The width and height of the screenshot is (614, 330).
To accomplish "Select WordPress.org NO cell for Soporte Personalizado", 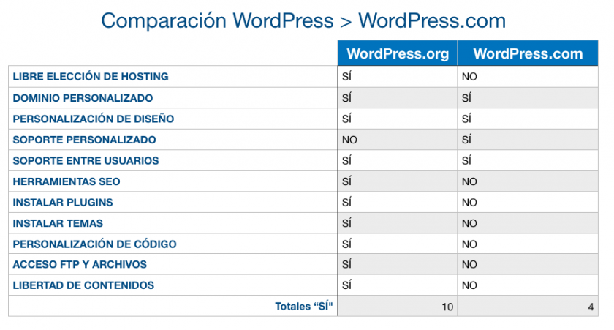I will pyautogui.click(x=398, y=140).
